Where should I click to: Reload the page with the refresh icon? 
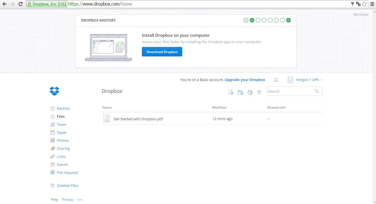pos(20,4)
